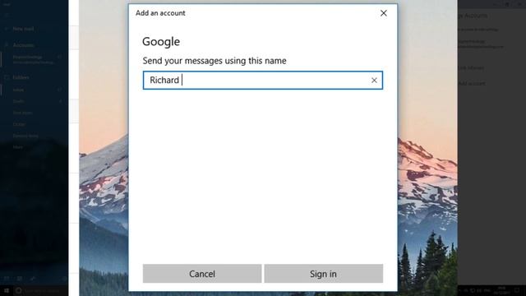Select Inbox folder in Mail sidebar
The width and height of the screenshot is (526, 296).
point(18,90)
